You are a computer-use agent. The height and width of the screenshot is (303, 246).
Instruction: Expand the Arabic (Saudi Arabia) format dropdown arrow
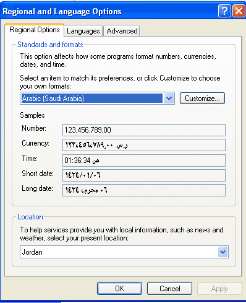pos(169,99)
